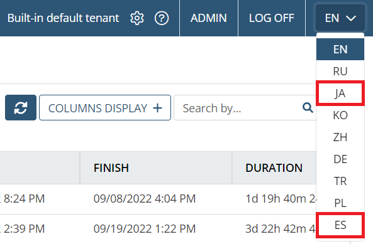Click the plus icon in Columns Display
Image resolution: width=373 pixels, height=244 pixels.
point(157,108)
